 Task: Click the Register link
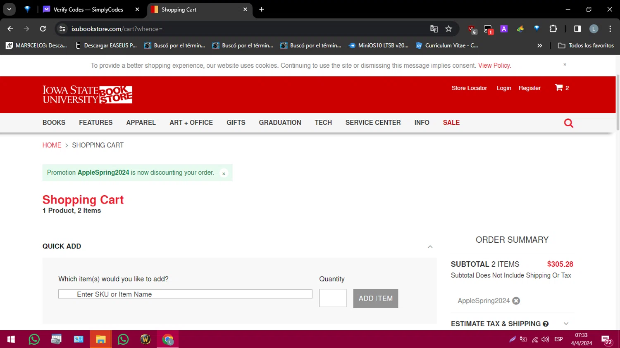pos(529,88)
